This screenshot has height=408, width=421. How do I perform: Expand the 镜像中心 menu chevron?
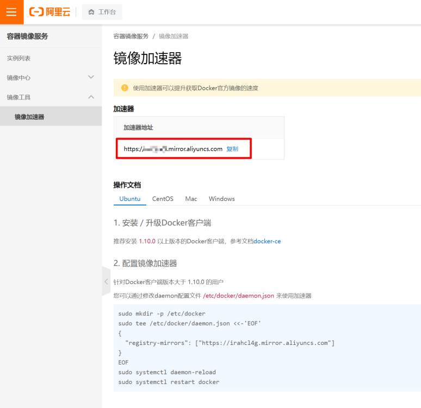(x=91, y=77)
